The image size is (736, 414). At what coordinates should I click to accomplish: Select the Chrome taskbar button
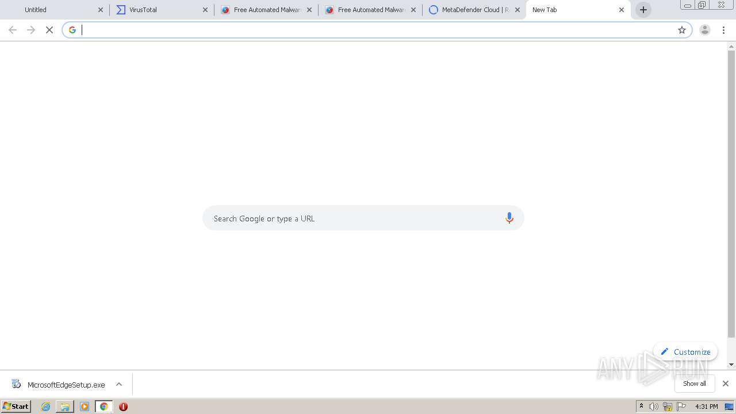(103, 407)
